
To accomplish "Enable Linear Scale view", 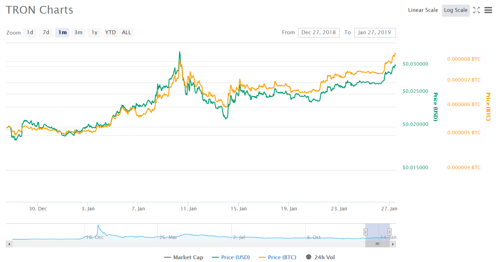I will 423,10.
